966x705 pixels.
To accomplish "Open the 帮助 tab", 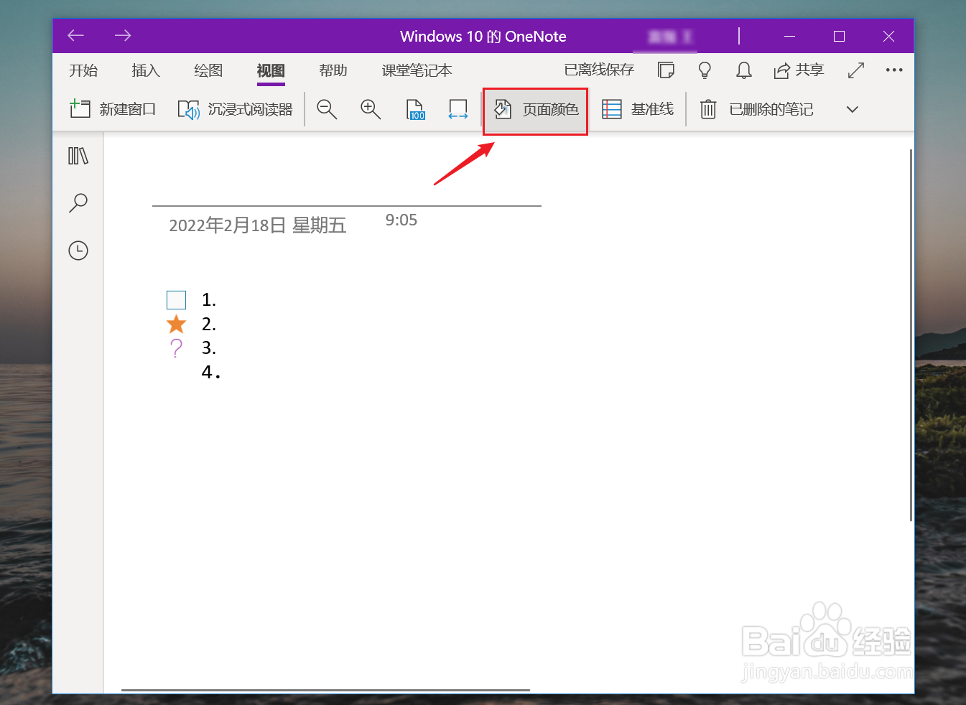I will (x=333, y=70).
